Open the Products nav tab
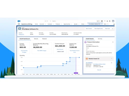The width and height of the screenshot is (129, 96). click(58, 24)
